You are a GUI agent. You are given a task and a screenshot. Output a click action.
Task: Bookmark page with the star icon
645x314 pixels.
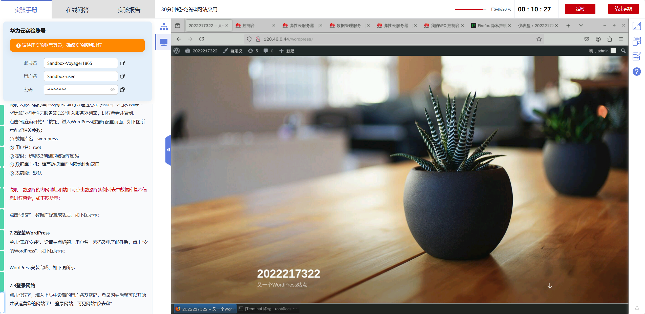[x=539, y=39]
